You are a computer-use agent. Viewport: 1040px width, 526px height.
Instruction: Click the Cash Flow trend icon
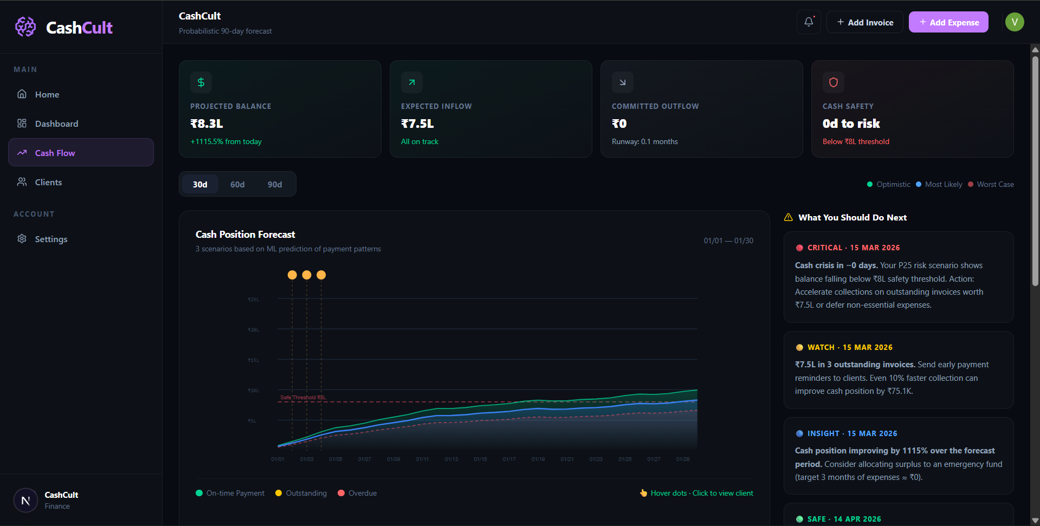coord(22,152)
